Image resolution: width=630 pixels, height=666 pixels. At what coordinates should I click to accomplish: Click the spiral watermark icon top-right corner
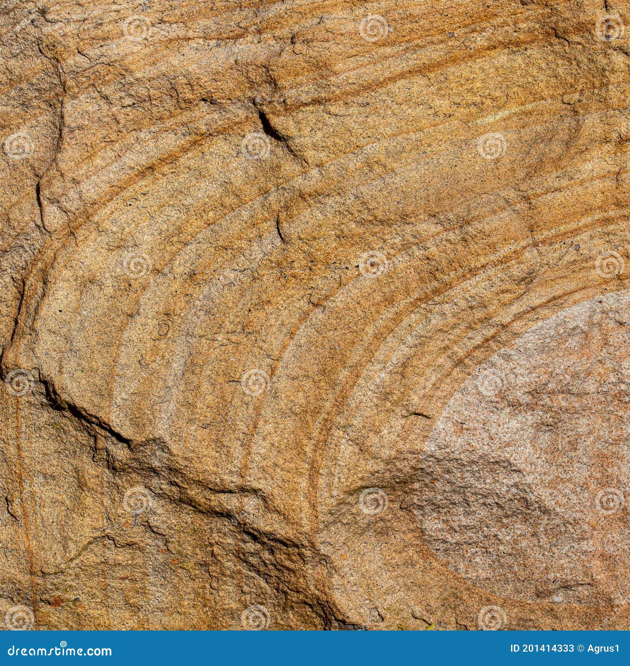click(x=608, y=28)
